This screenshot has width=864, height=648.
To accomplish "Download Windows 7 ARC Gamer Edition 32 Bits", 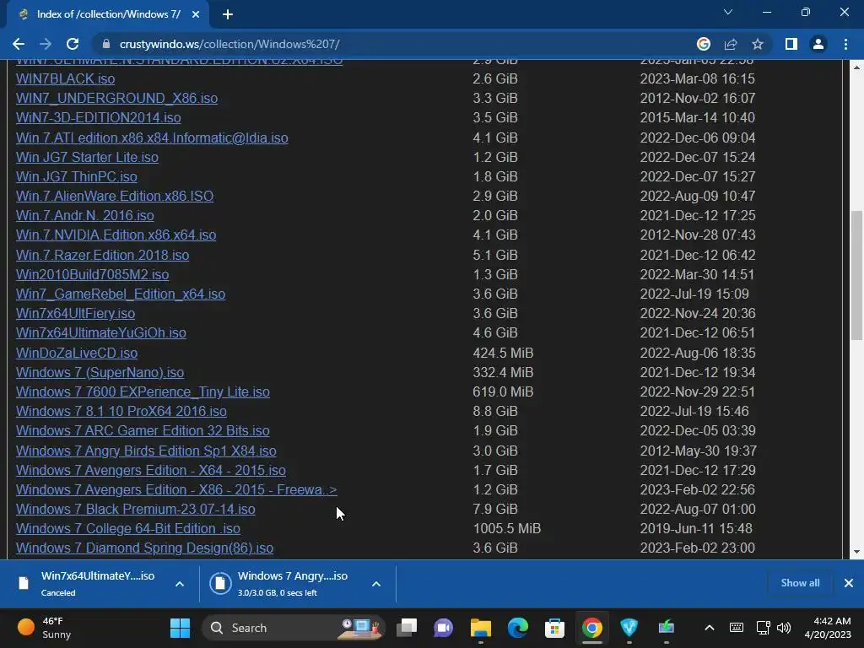I will click(143, 431).
